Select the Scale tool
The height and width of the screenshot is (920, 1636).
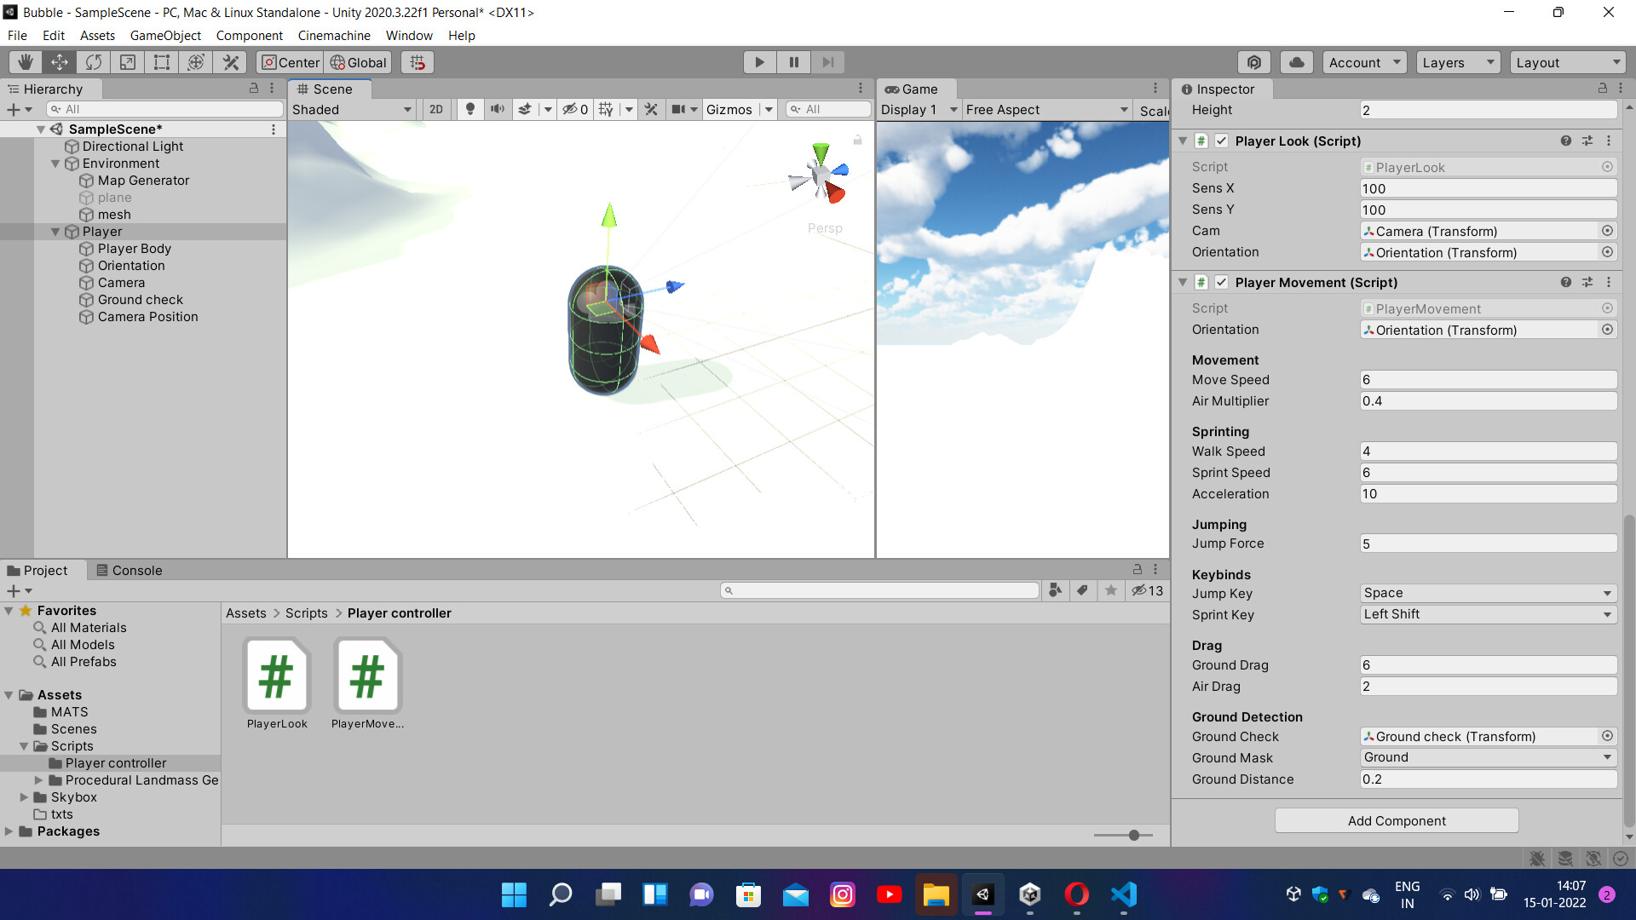point(127,61)
